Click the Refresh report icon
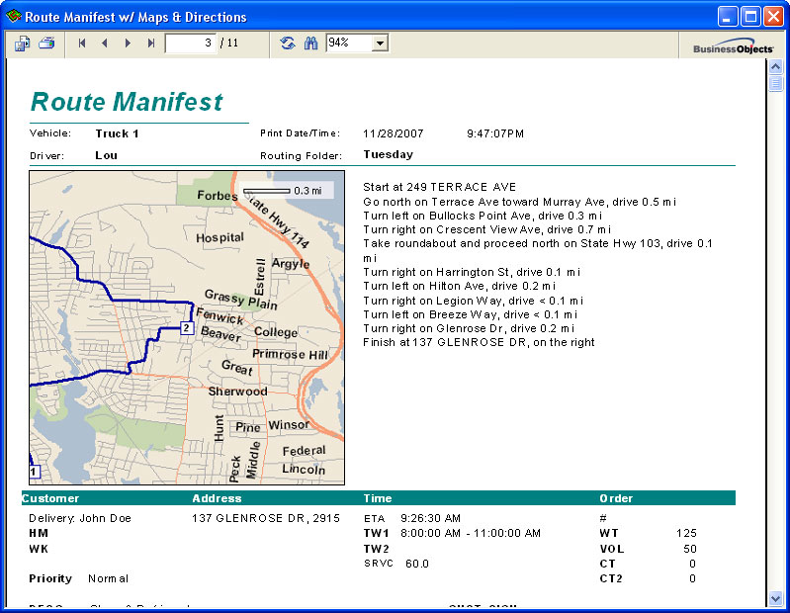Image resolution: width=790 pixels, height=613 pixels. (x=288, y=44)
